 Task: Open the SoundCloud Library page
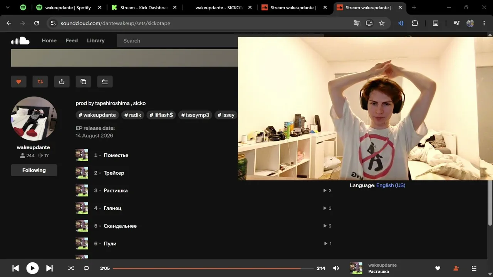(x=96, y=40)
